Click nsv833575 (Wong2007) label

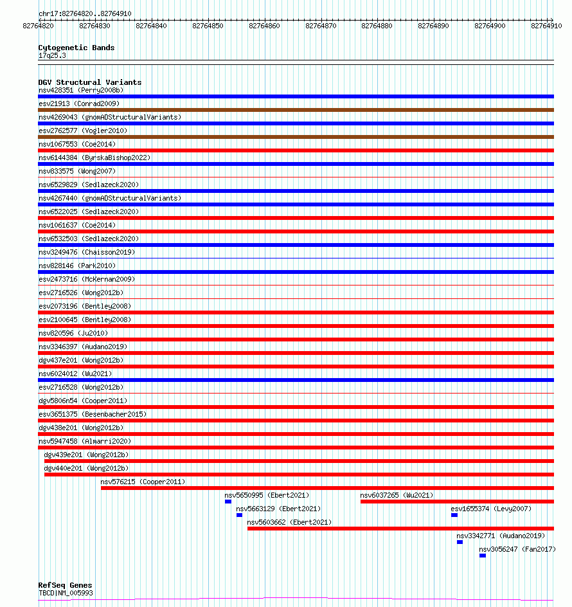(x=77, y=171)
